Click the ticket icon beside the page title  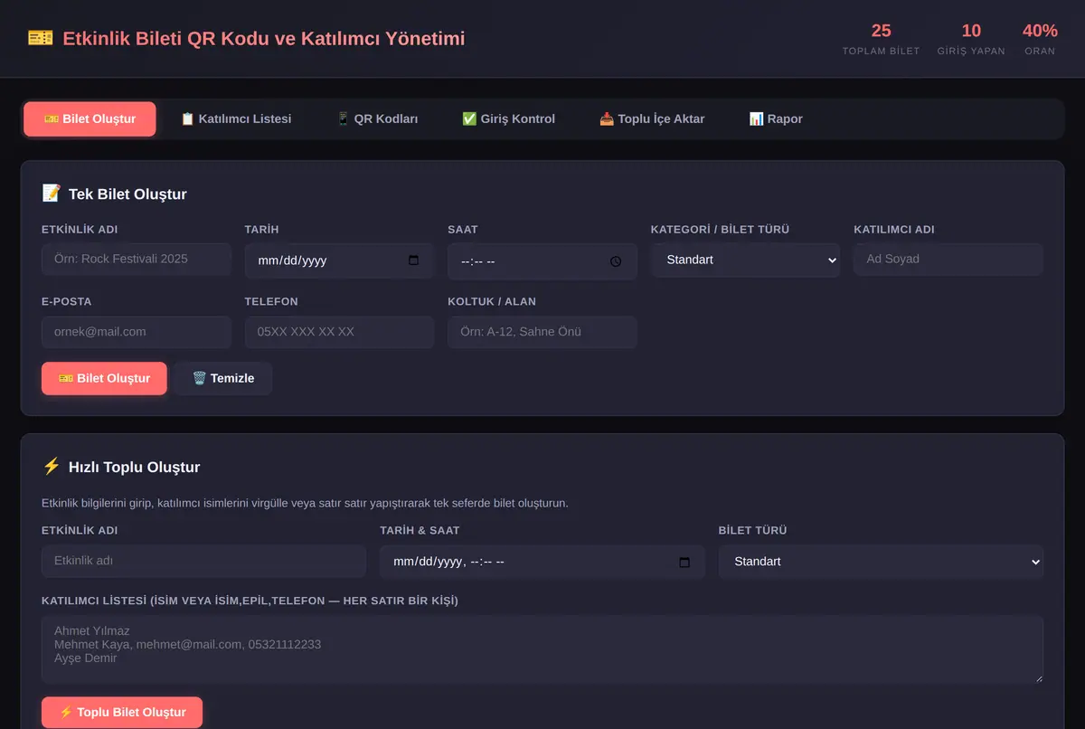[x=41, y=38]
